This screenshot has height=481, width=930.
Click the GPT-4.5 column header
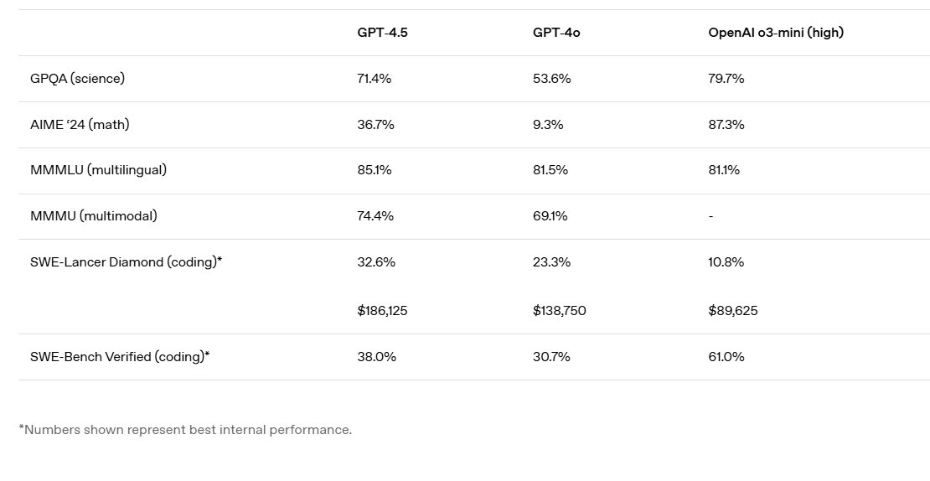[x=383, y=33]
